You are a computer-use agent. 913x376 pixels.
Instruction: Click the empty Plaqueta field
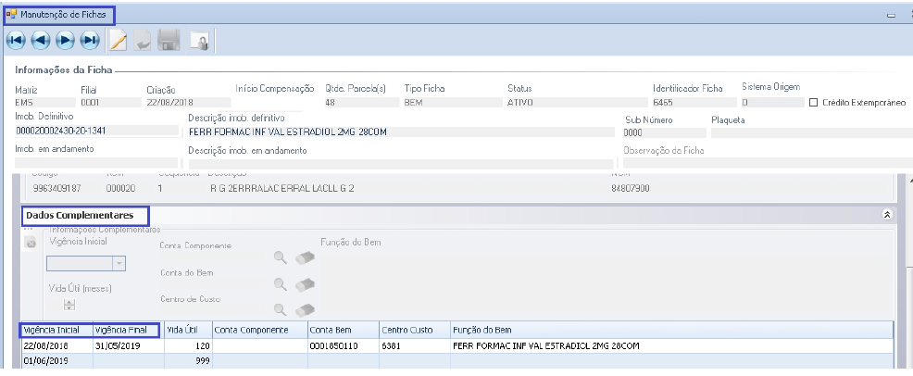812,132
